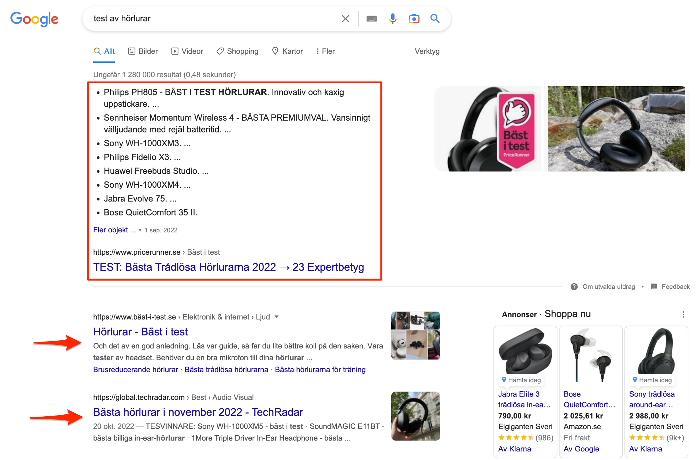This screenshot has width=699, height=460.
Task: Open the Shopping tab
Action: (x=237, y=51)
